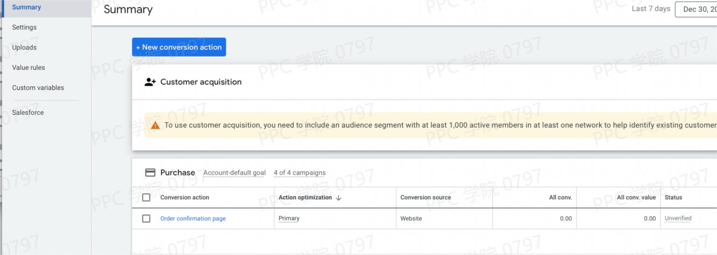
Task: Click the orange warning triangle icon
Action: point(155,126)
